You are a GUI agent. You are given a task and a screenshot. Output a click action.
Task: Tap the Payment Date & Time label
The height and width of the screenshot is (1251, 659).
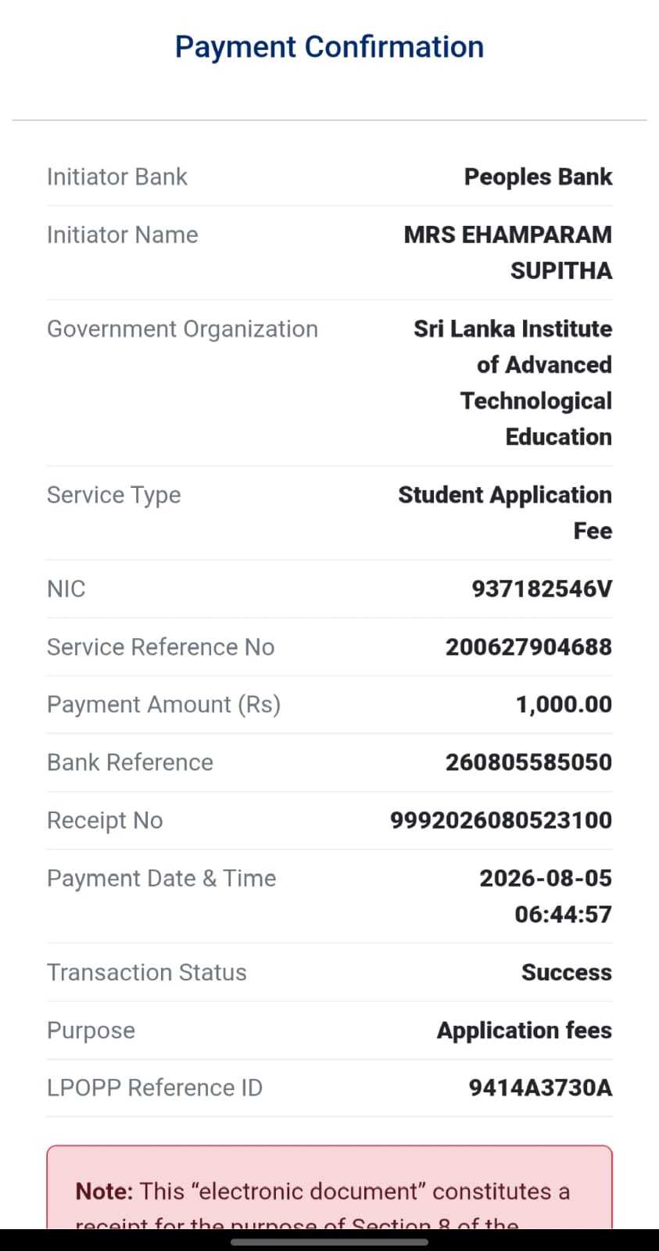[x=161, y=878]
